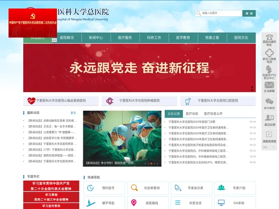The width and height of the screenshot is (279, 209).
Task: Click pink map pin icon for 就医路线
Action: pos(134,202)
